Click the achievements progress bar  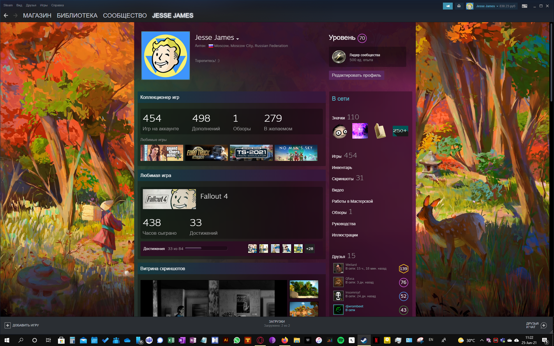click(206, 249)
